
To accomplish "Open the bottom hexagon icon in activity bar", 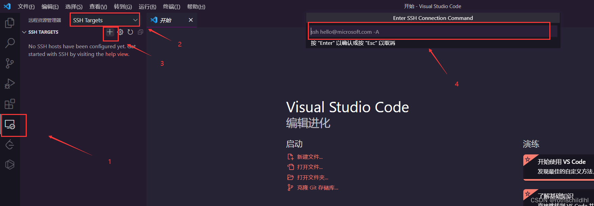I will [10, 165].
